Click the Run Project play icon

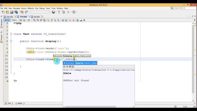click(68, 12)
